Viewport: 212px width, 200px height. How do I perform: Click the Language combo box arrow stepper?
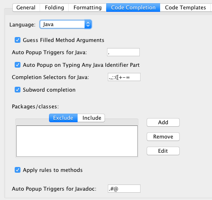(x=88, y=24)
